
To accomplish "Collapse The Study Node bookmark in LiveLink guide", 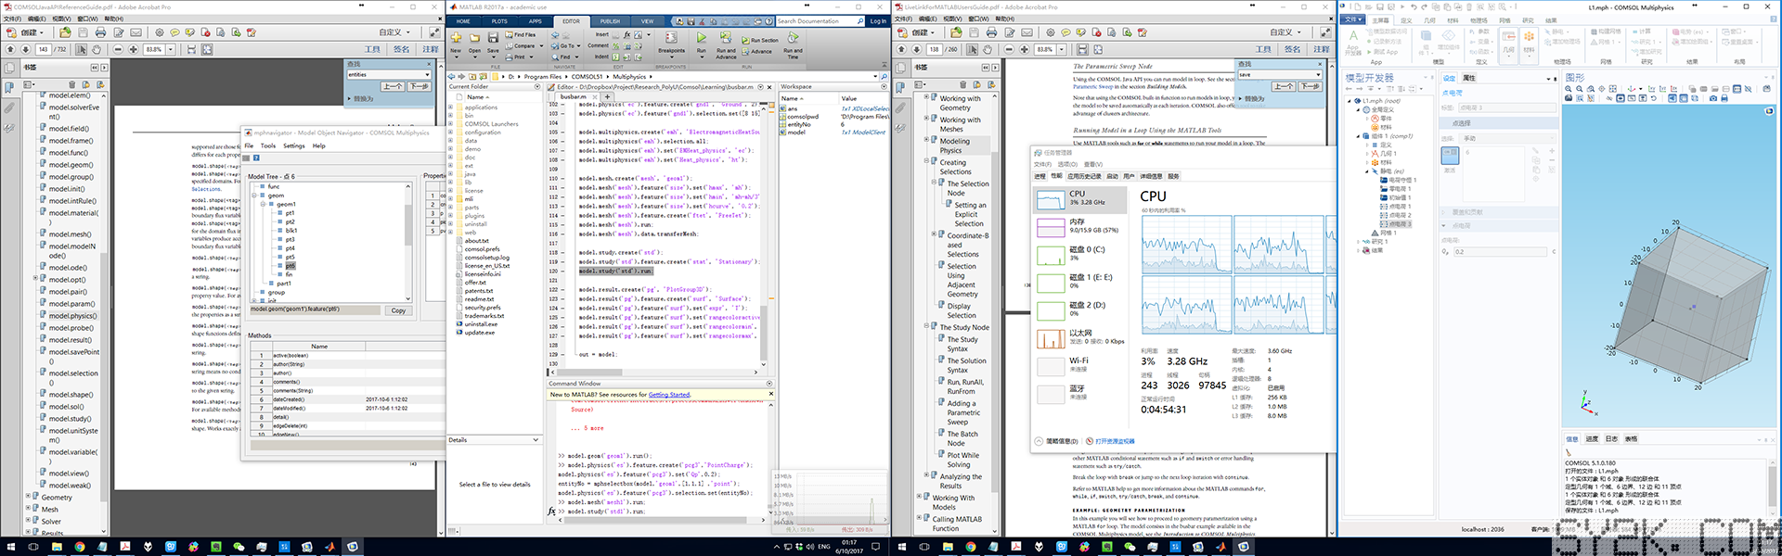I will click(x=926, y=326).
